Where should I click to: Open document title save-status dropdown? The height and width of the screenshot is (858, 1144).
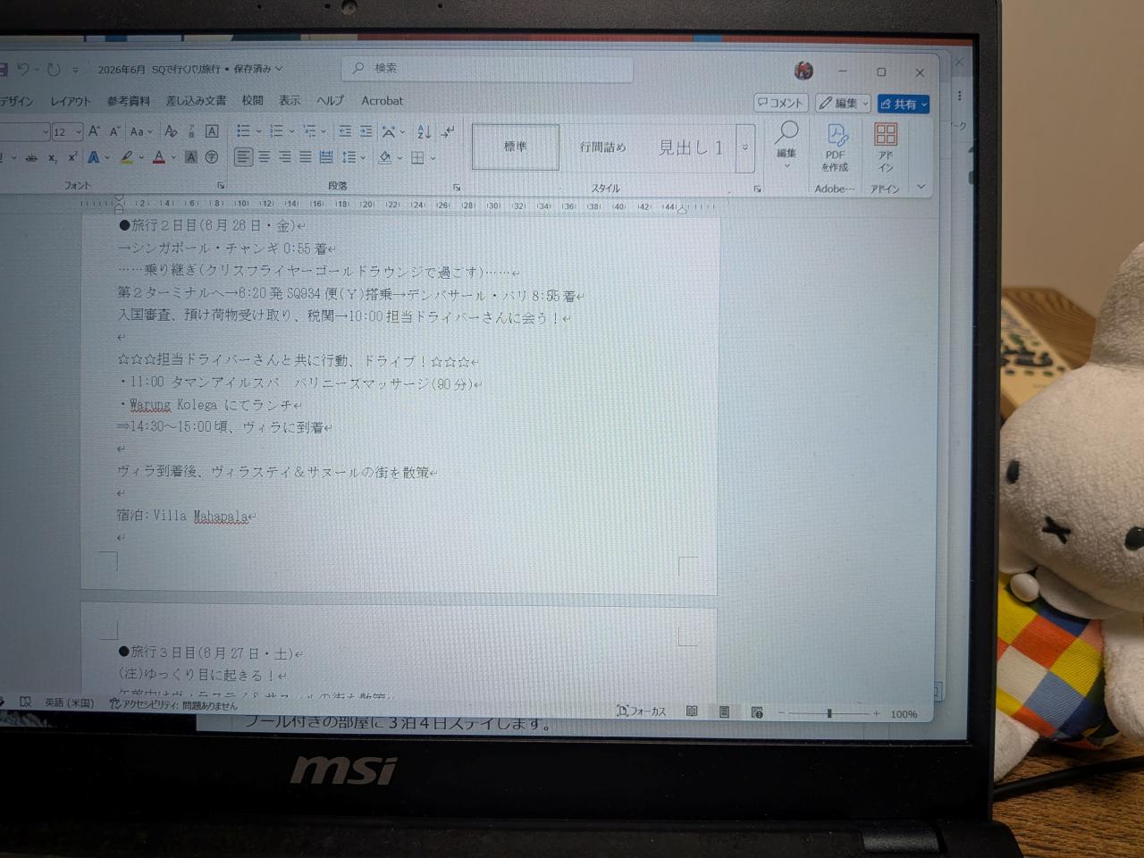(x=279, y=69)
